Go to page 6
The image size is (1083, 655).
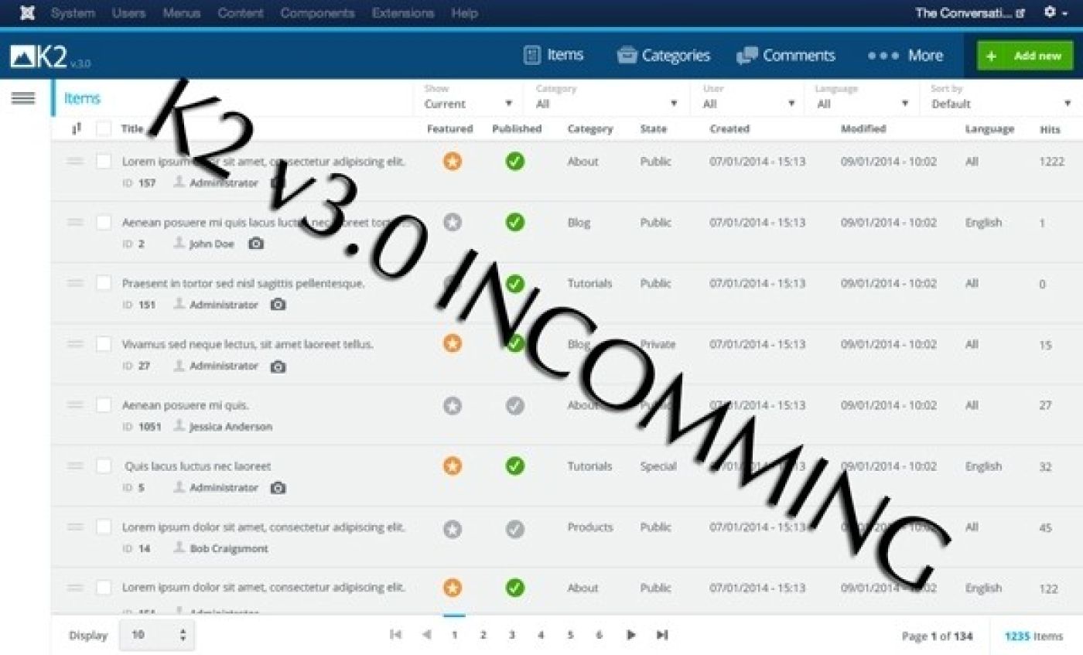tap(599, 635)
